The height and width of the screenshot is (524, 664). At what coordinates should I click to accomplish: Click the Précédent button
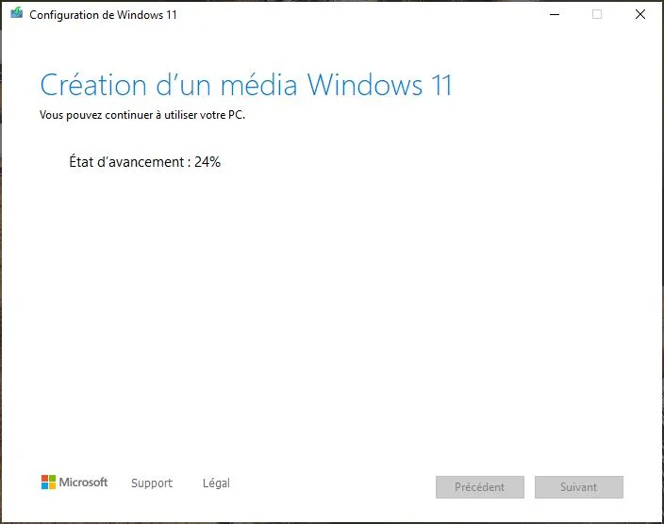480,487
